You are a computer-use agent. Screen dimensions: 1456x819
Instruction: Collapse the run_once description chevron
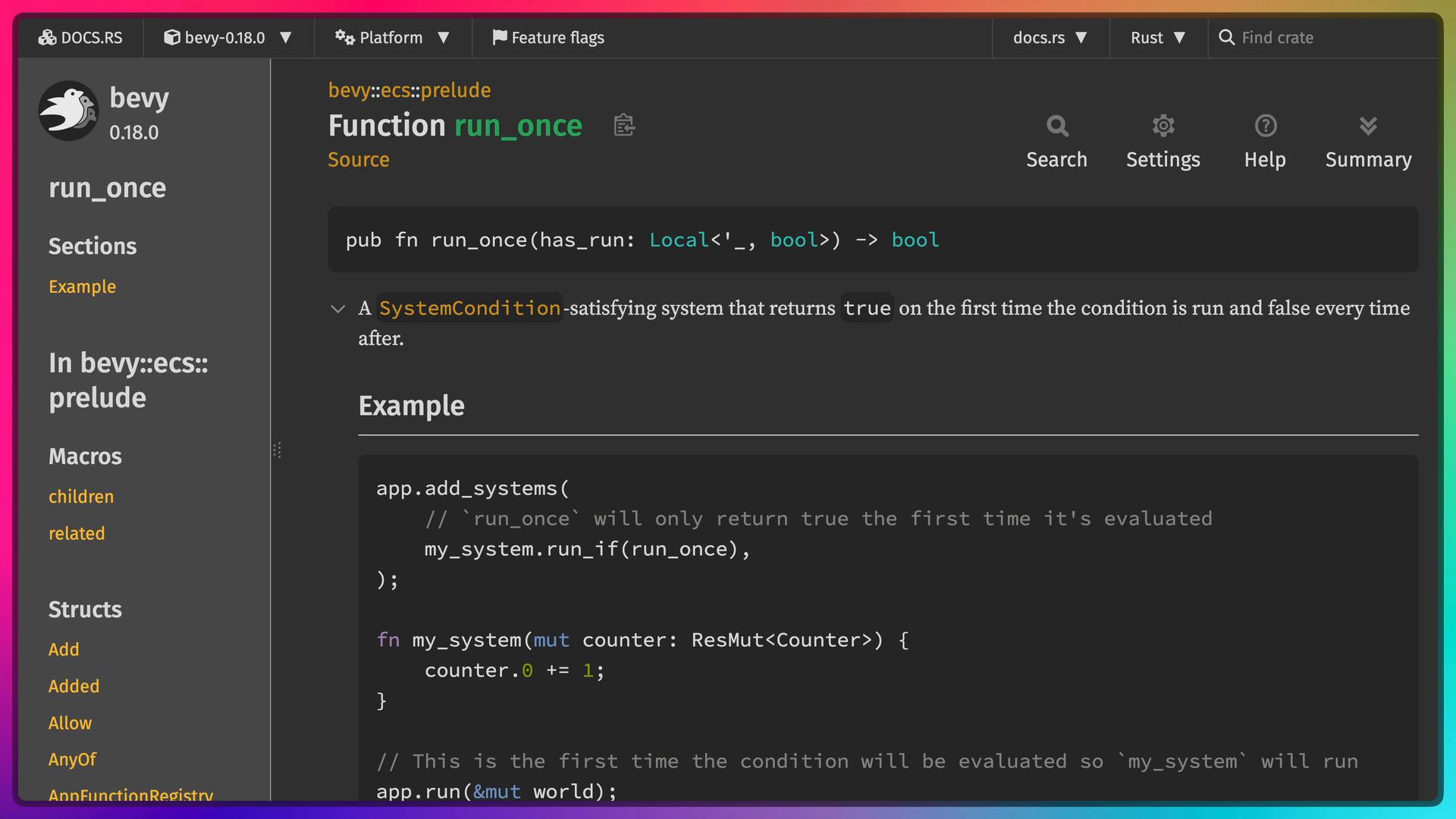click(x=337, y=309)
